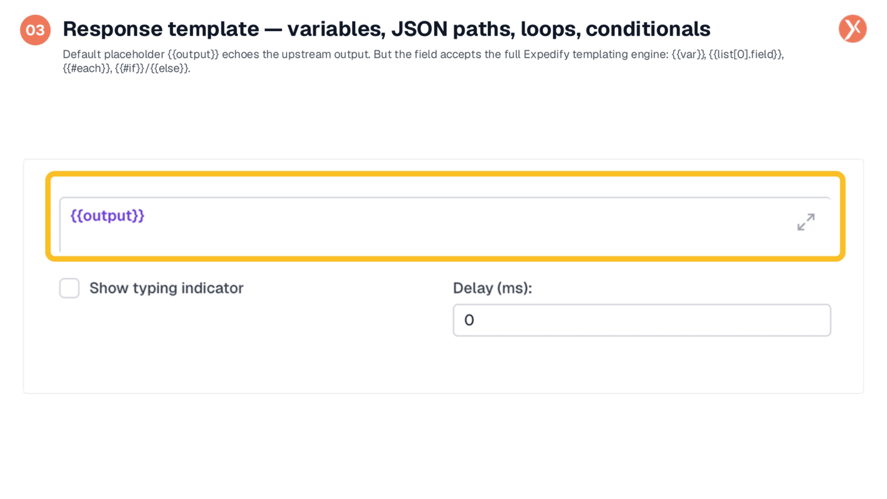Focus the Delay (ms) input field
The image size is (887, 499).
tap(642, 320)
